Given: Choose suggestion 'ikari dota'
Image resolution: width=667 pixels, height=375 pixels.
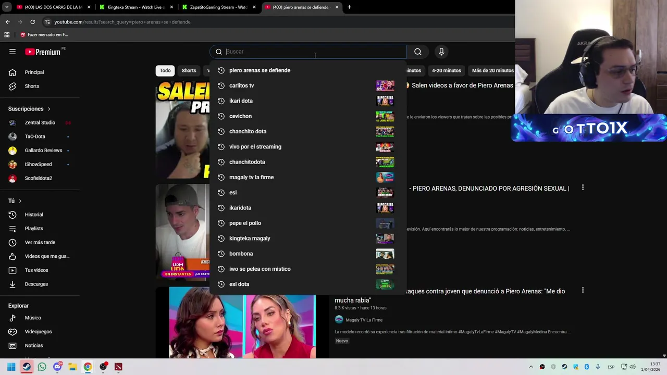Looking at the screenshot, I should pos(307,101).
